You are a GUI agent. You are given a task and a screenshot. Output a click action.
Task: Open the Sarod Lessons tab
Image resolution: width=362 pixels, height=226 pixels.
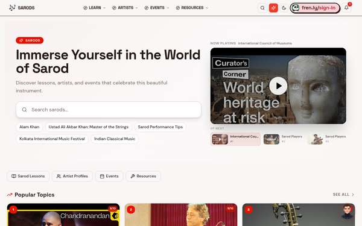point(28,176)
